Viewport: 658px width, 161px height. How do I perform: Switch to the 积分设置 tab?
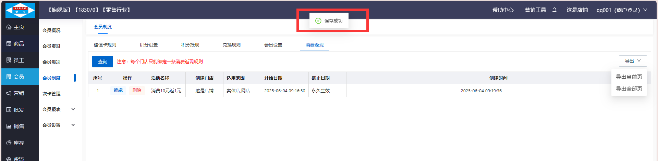[149, 45]
